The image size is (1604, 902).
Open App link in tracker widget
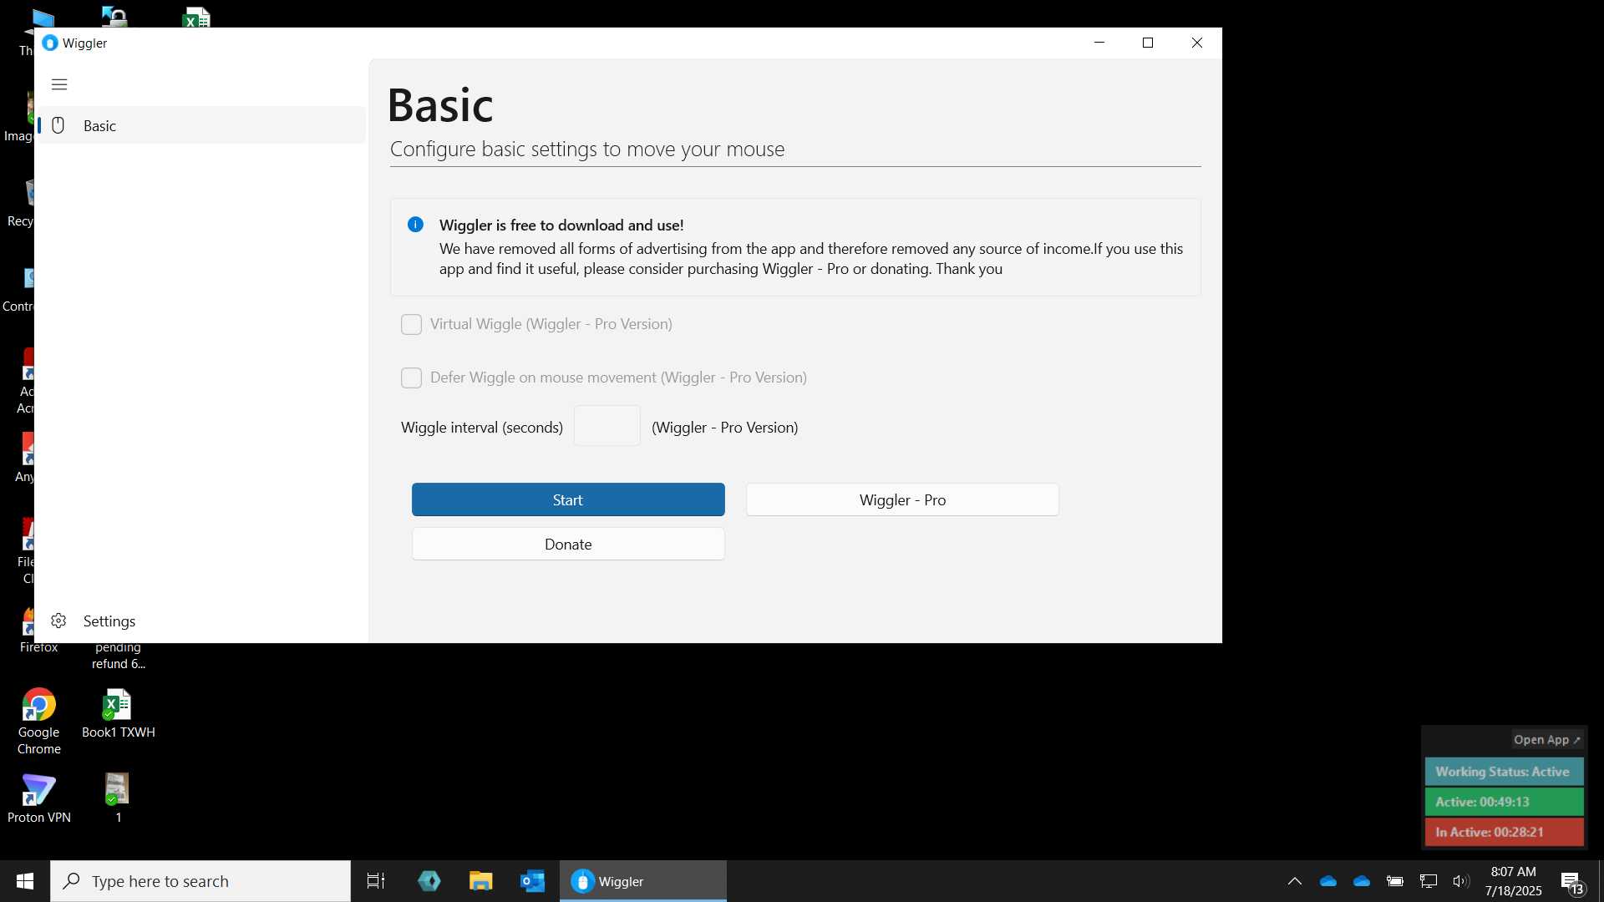pyautogui.click(x=1547, y=740)
